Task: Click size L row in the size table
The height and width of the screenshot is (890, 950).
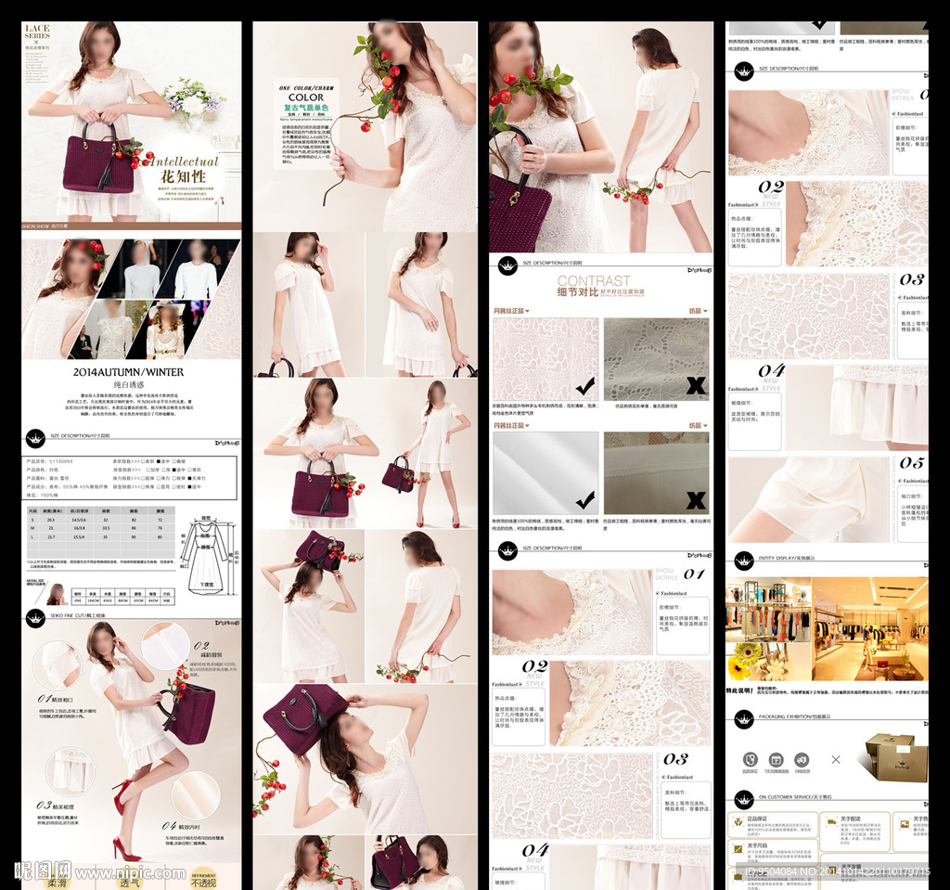Action: tap(101, 537)
